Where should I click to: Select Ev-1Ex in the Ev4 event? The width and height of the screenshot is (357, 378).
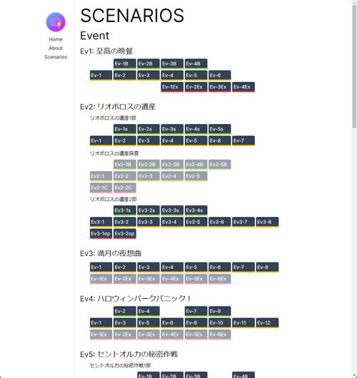(101, 334)
